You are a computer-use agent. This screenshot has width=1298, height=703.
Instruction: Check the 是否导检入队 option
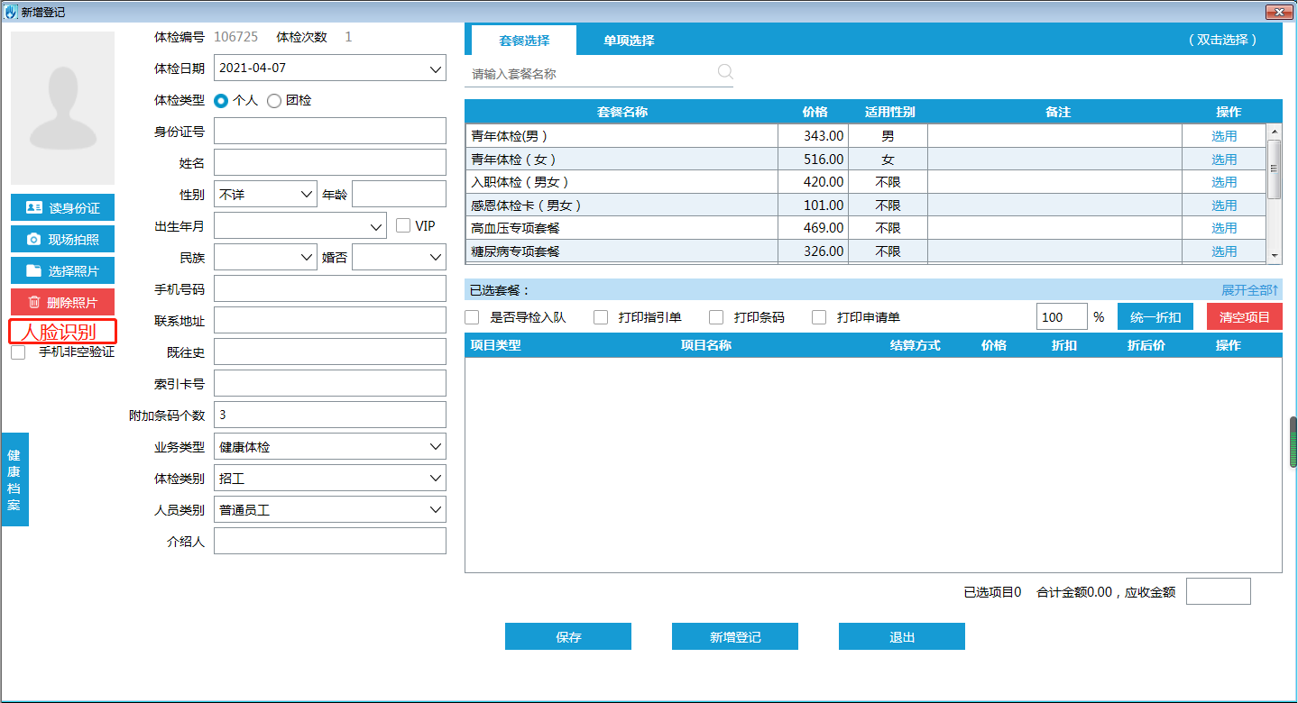point(472,317)
